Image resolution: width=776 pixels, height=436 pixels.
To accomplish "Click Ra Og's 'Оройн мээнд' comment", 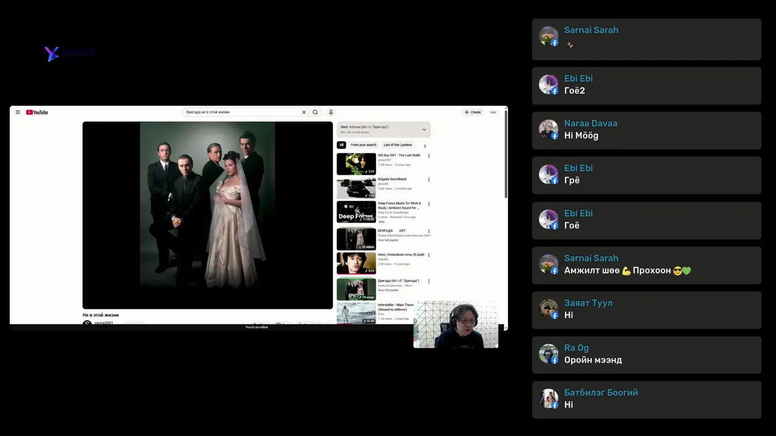I will pyautogui.click(x=646, y=354).
